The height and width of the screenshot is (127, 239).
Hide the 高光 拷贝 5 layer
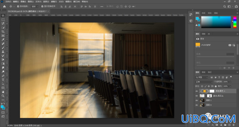(197, 96)
